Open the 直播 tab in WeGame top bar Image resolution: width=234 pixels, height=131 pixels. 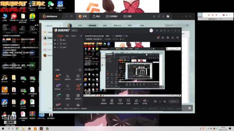click(127, 16)
